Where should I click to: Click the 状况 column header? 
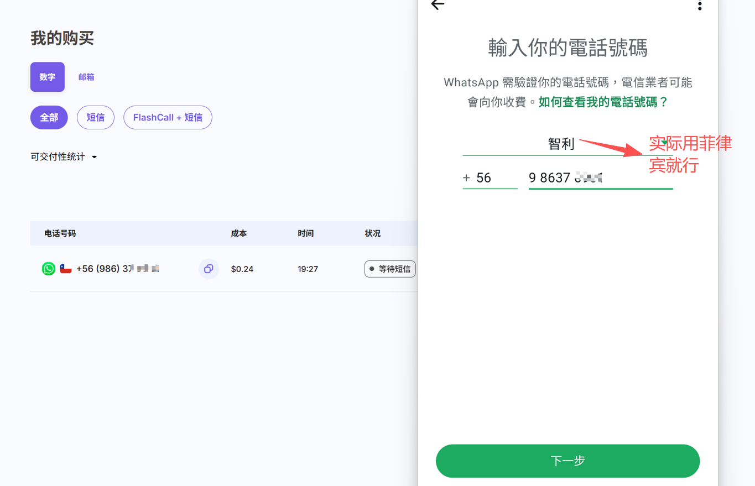pos(372,233)
